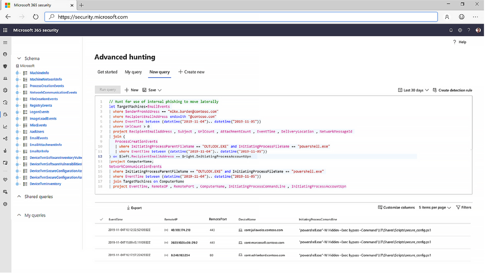Click the calendar icon by Last 30 days
Viewport: 485px width, 273px height.
click(400, 90)
